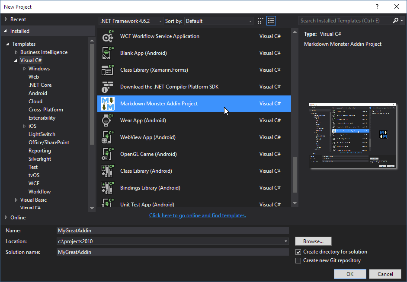Click the template list scroll up arrow
The width and height of the screenshot is (407, 282).
click(295, 32)
